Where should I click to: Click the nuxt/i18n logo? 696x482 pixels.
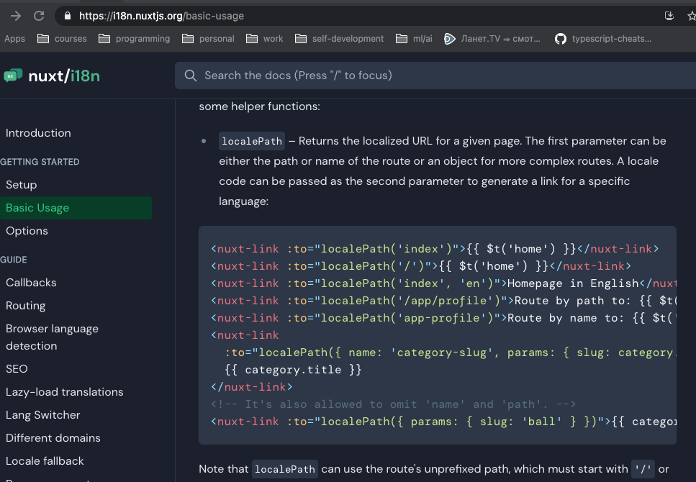tap(50, 75)
